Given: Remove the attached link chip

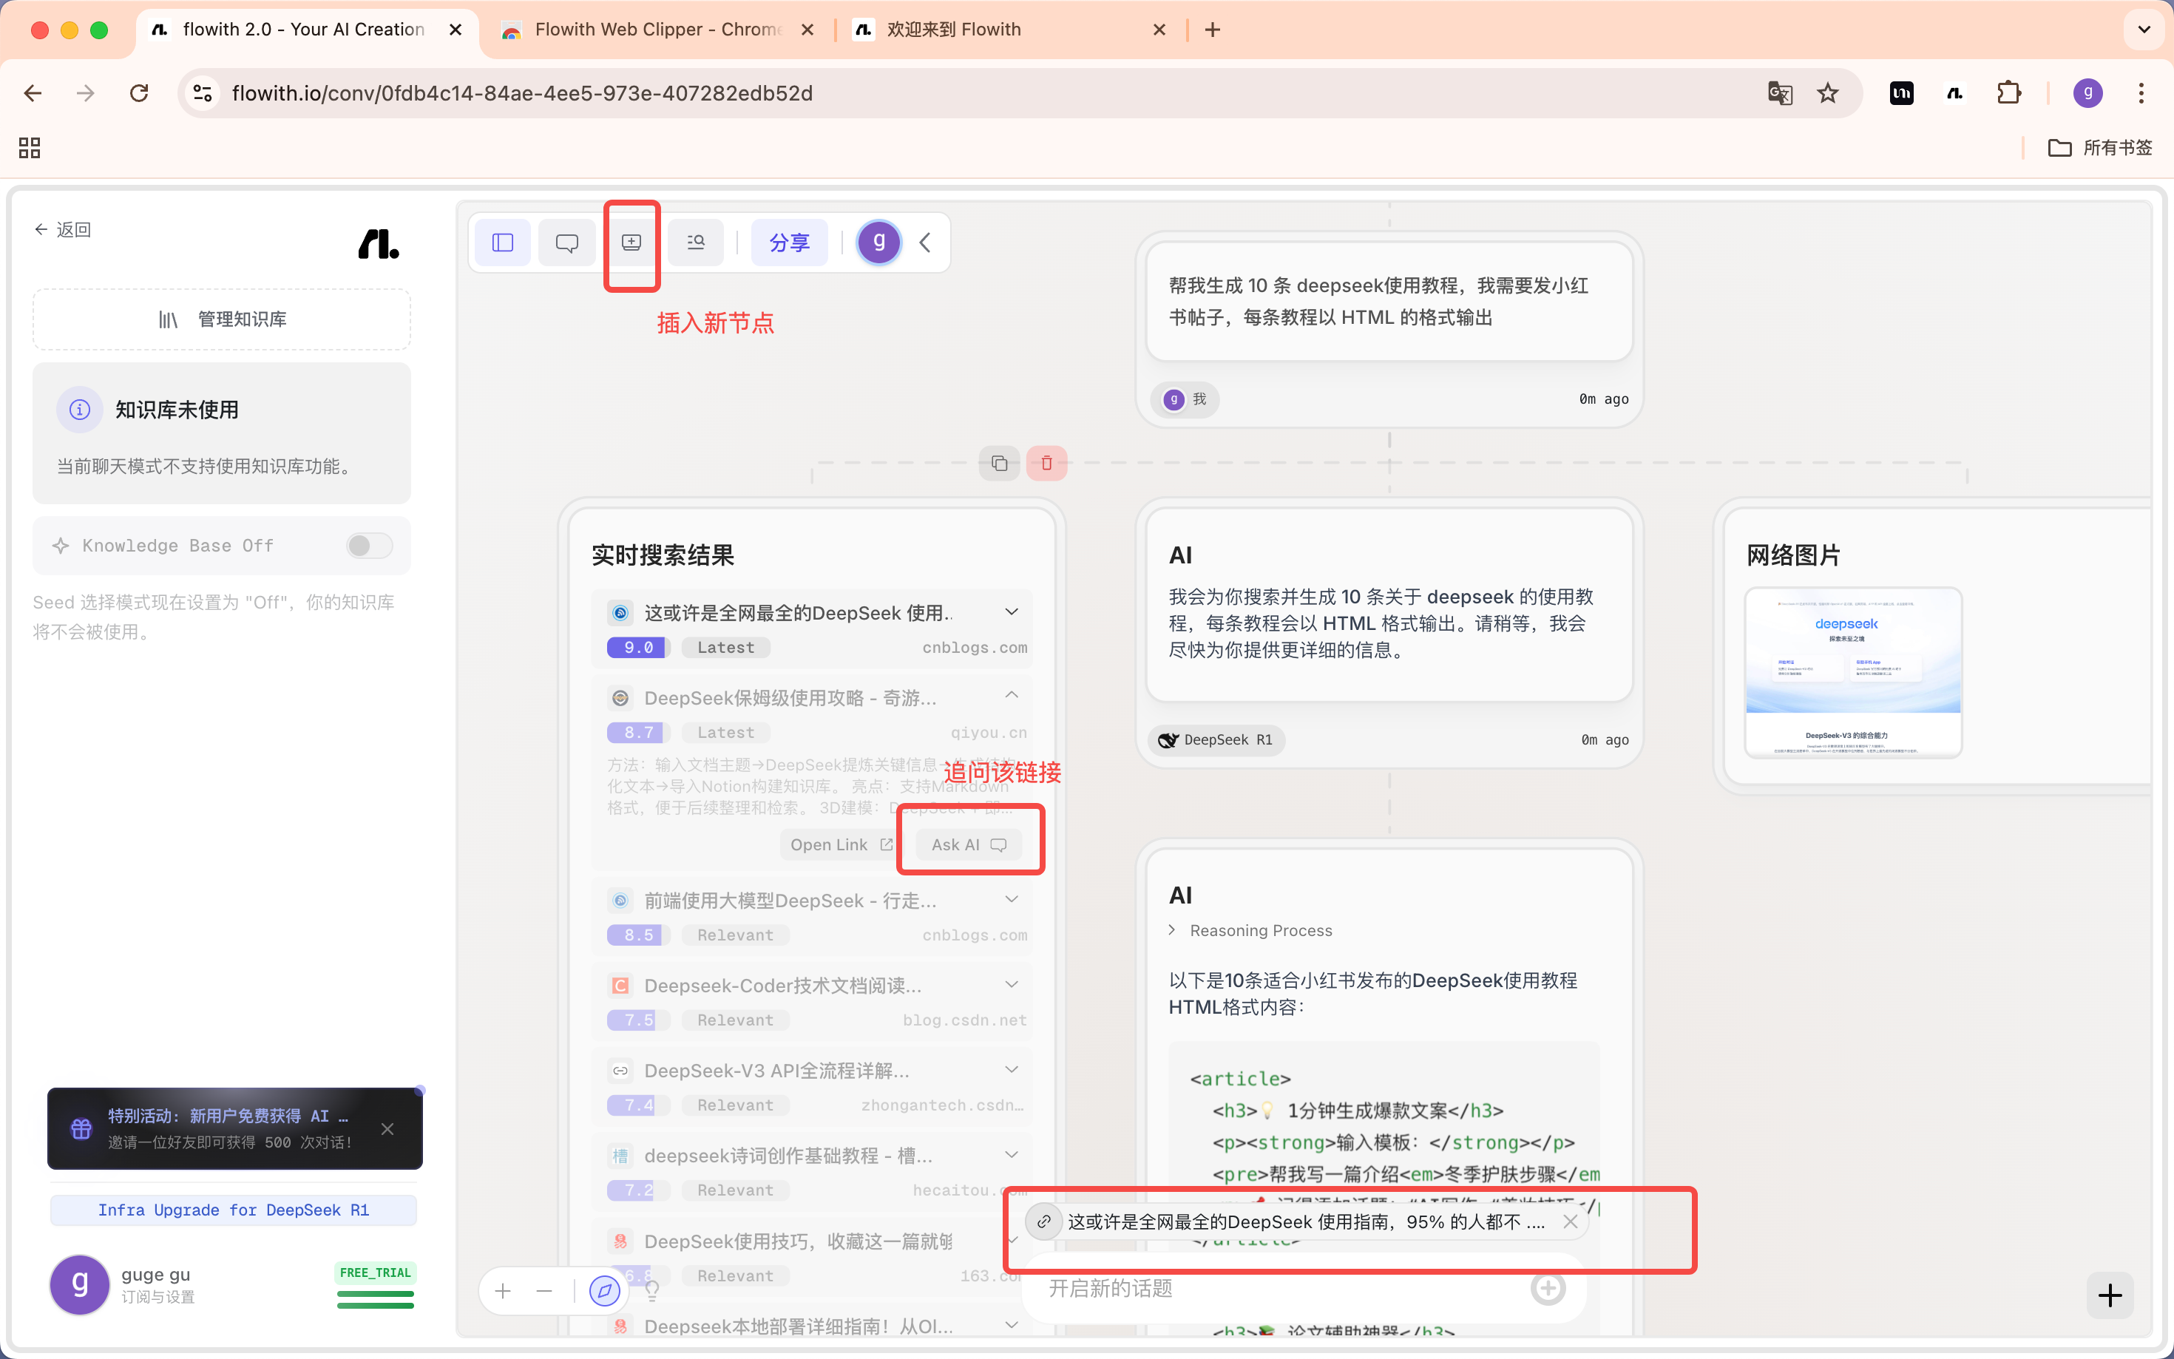Looking at the screenshot, I should pos(1570,1222).
